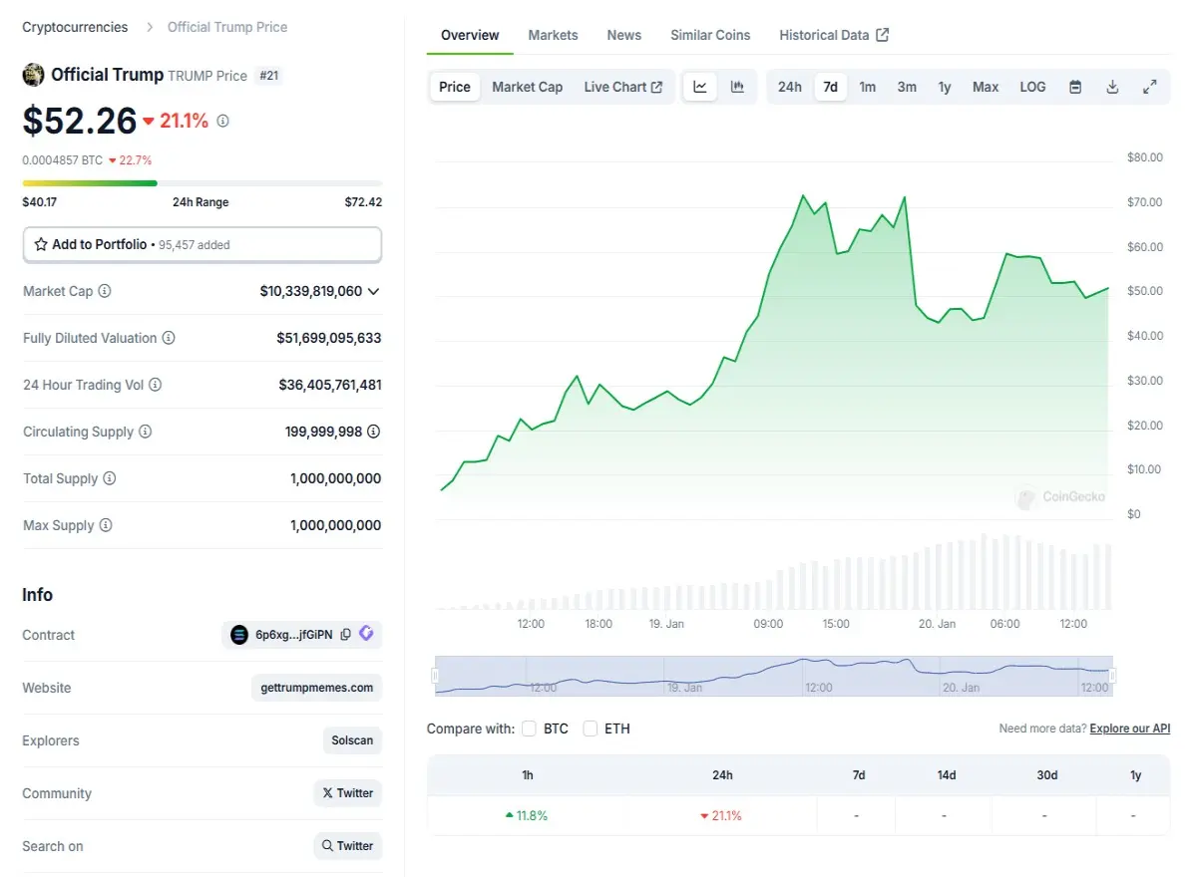
Task: Click Add to Portfolio button
Action: click(x=202, y=244)
